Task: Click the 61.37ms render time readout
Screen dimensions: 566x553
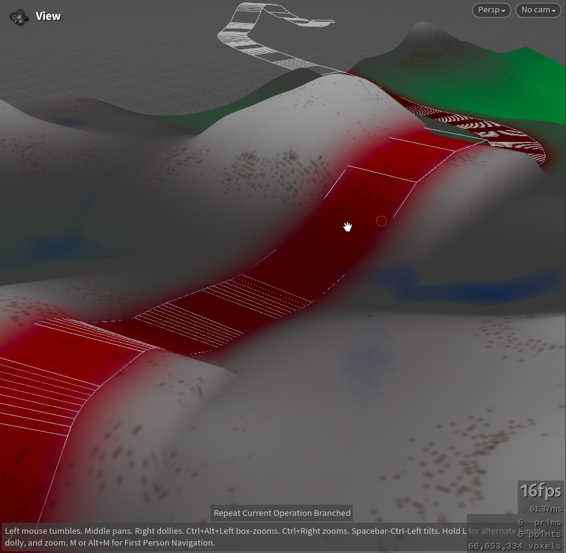Action: coord(546,509)
